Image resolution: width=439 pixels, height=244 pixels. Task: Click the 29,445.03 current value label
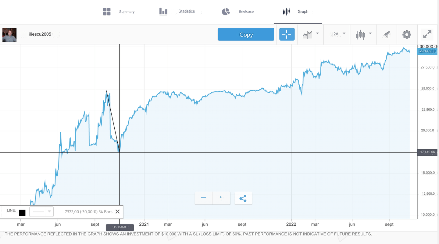click(427, 51)
